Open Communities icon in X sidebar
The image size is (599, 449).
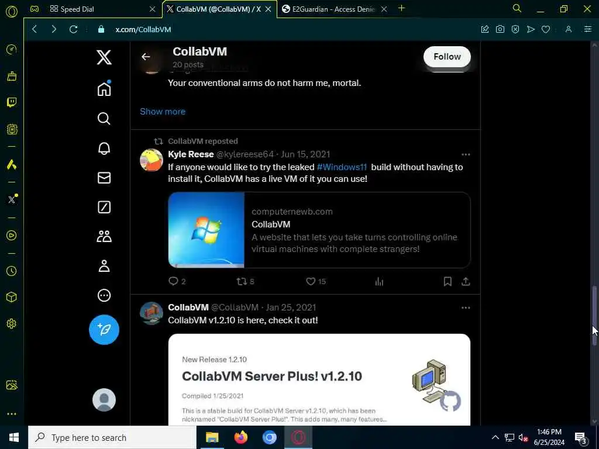[104, 237]
